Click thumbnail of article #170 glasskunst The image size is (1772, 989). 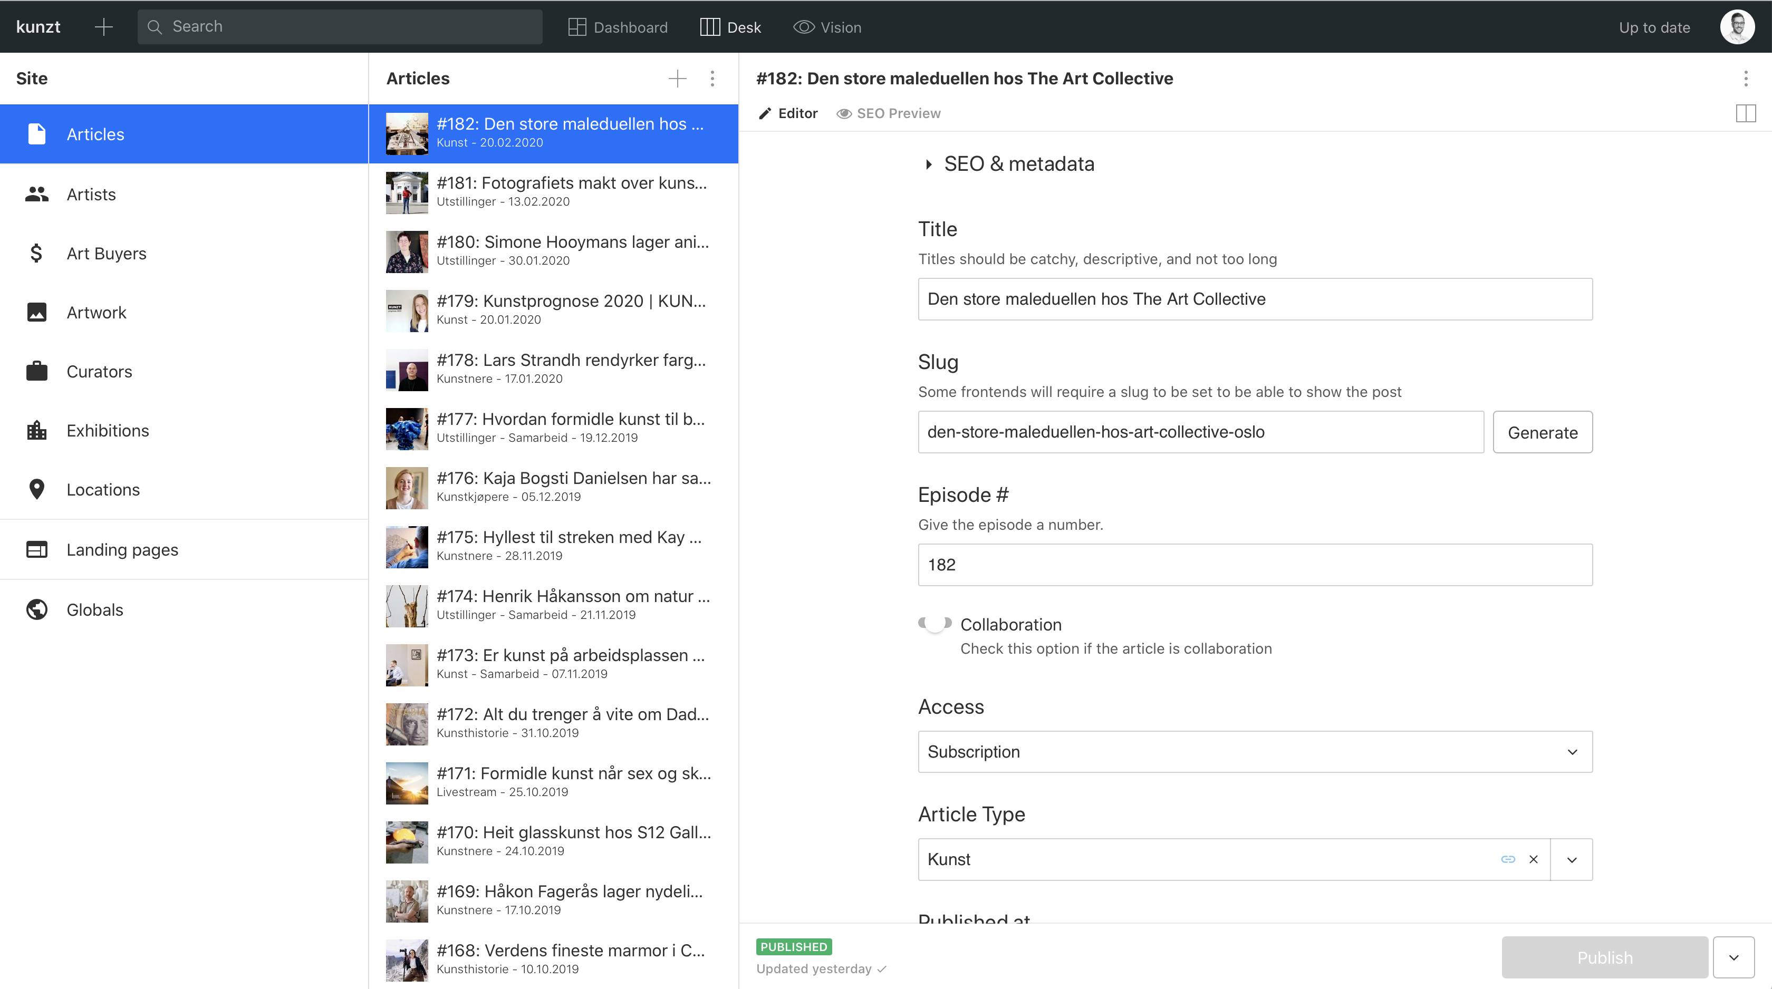coord(407,842)
